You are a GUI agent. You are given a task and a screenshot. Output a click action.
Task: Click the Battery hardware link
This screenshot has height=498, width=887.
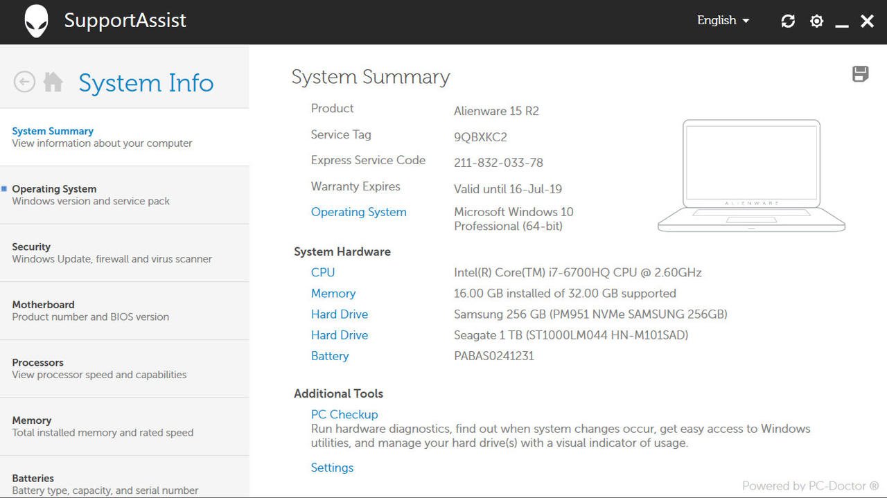(330, 356)
